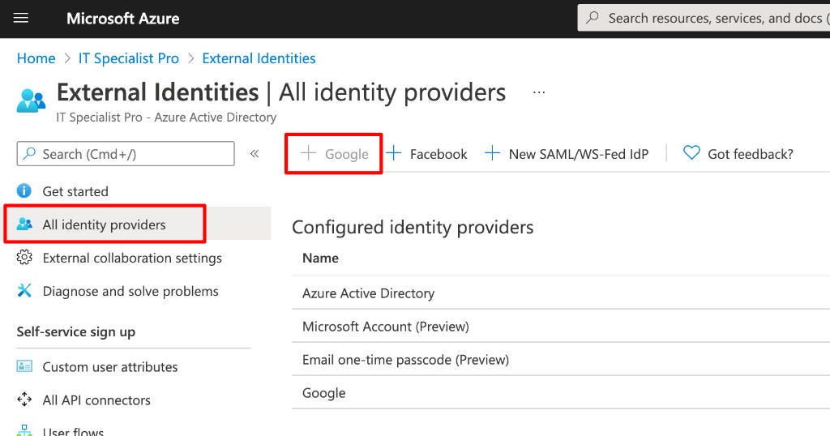Open External Identities breadcrumb
Image resolution: width=830 pixels, height=436 pixels.
[259, 58]
